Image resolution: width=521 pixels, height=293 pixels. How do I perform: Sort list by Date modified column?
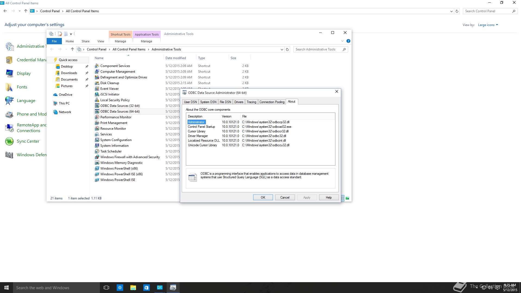tap(176, 58)
